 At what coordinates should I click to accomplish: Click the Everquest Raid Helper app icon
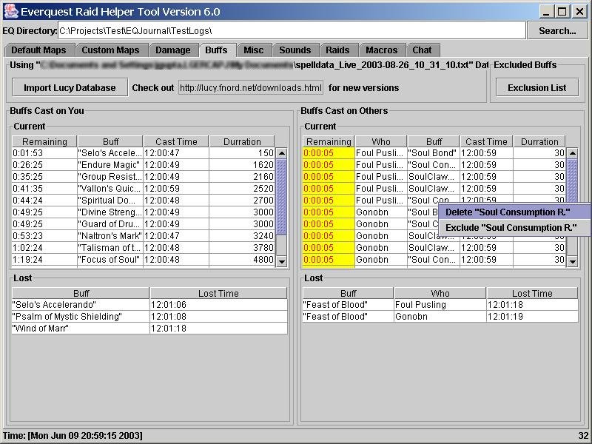click(11, 11)
